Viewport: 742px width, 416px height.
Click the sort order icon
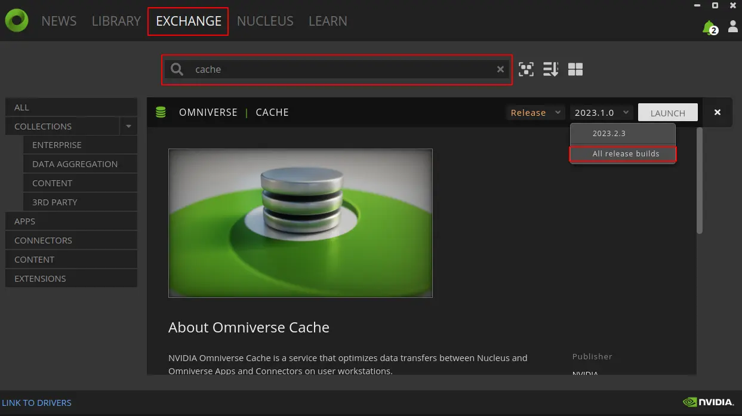tap(550, 69)
